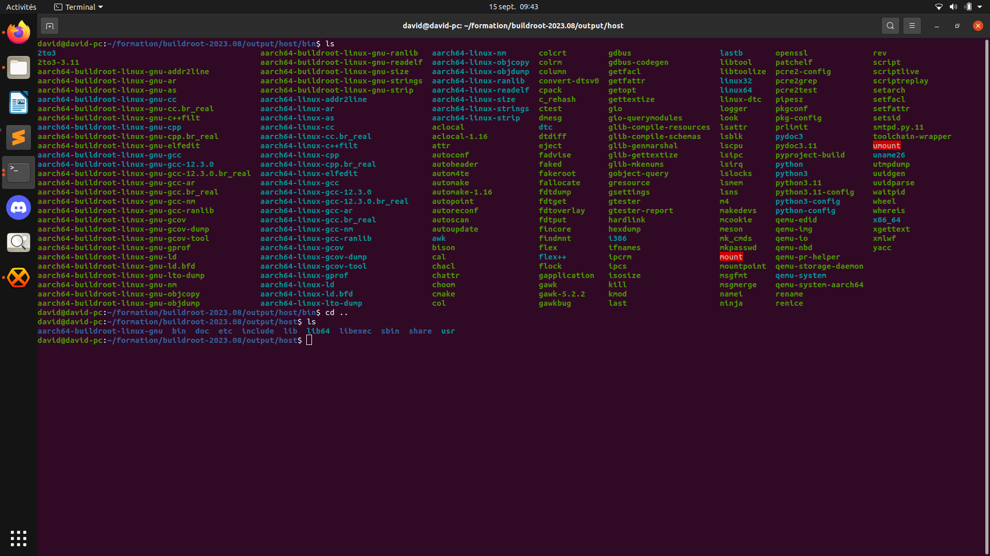Open terminal hamburger menu
The height and width of the screenshot is (556, 990).
tap(912, 26)
